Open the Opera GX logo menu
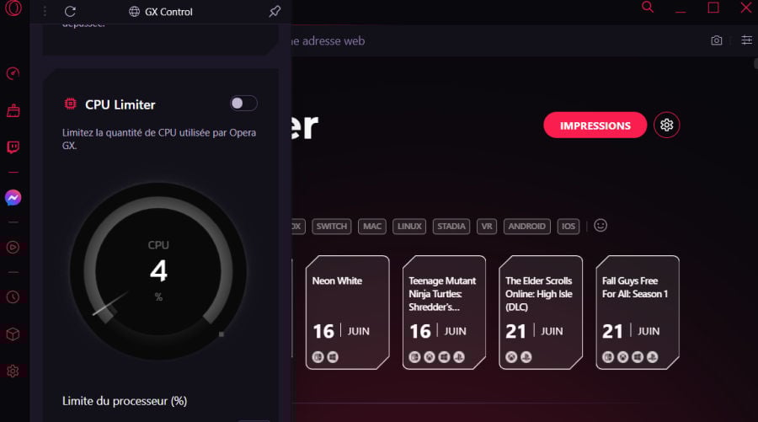The height and width of the screenshot is (422, 758). tap(13, 8)
